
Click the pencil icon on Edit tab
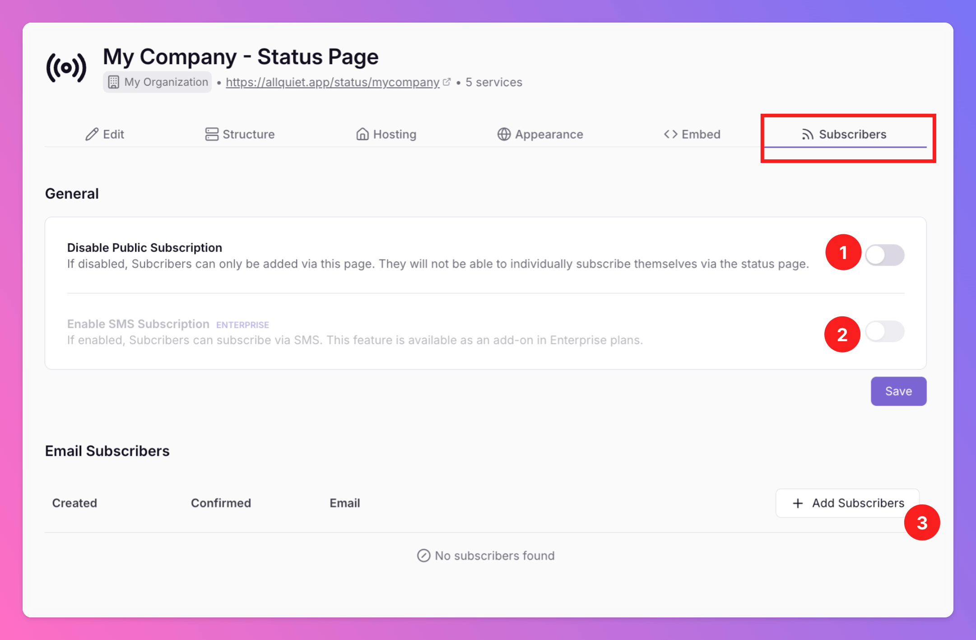tap(92, 134)
